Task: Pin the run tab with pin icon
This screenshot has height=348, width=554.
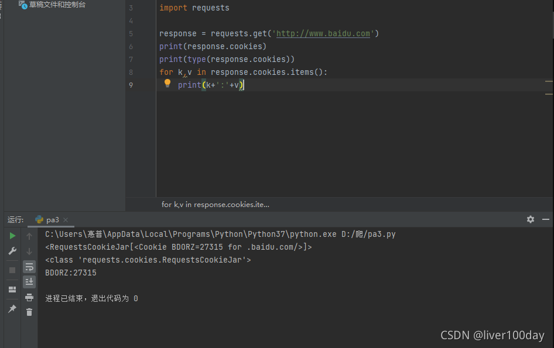Action: [12, 309]
